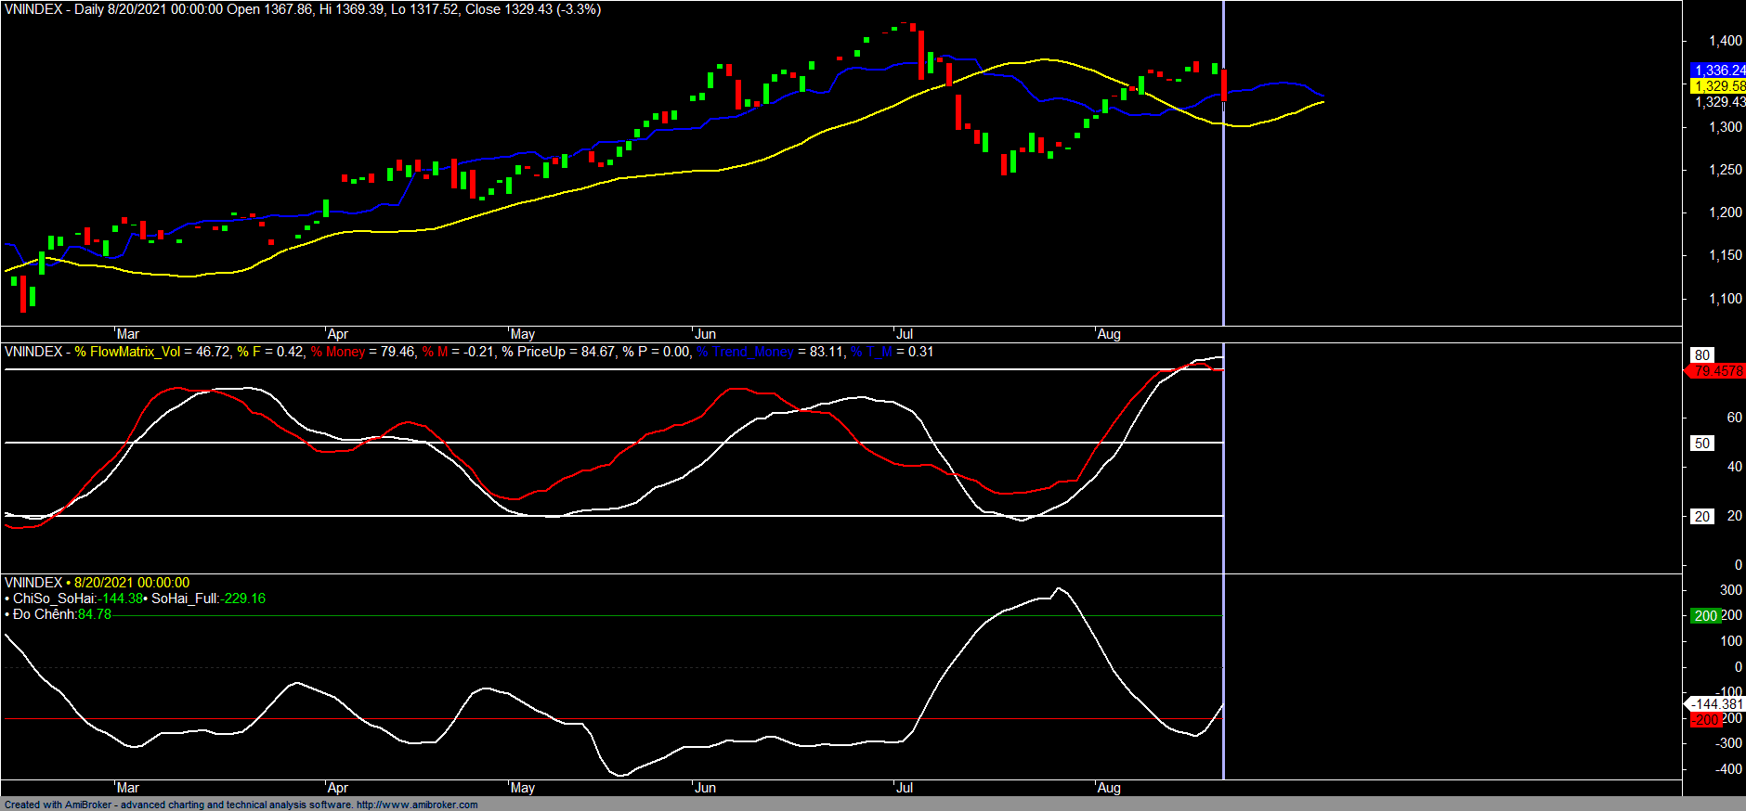
Task: Click the green 200 level tag
Action: coord(1704,616)
